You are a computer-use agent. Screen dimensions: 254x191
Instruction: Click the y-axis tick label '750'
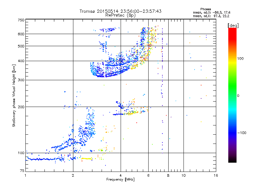pos(21,20)
